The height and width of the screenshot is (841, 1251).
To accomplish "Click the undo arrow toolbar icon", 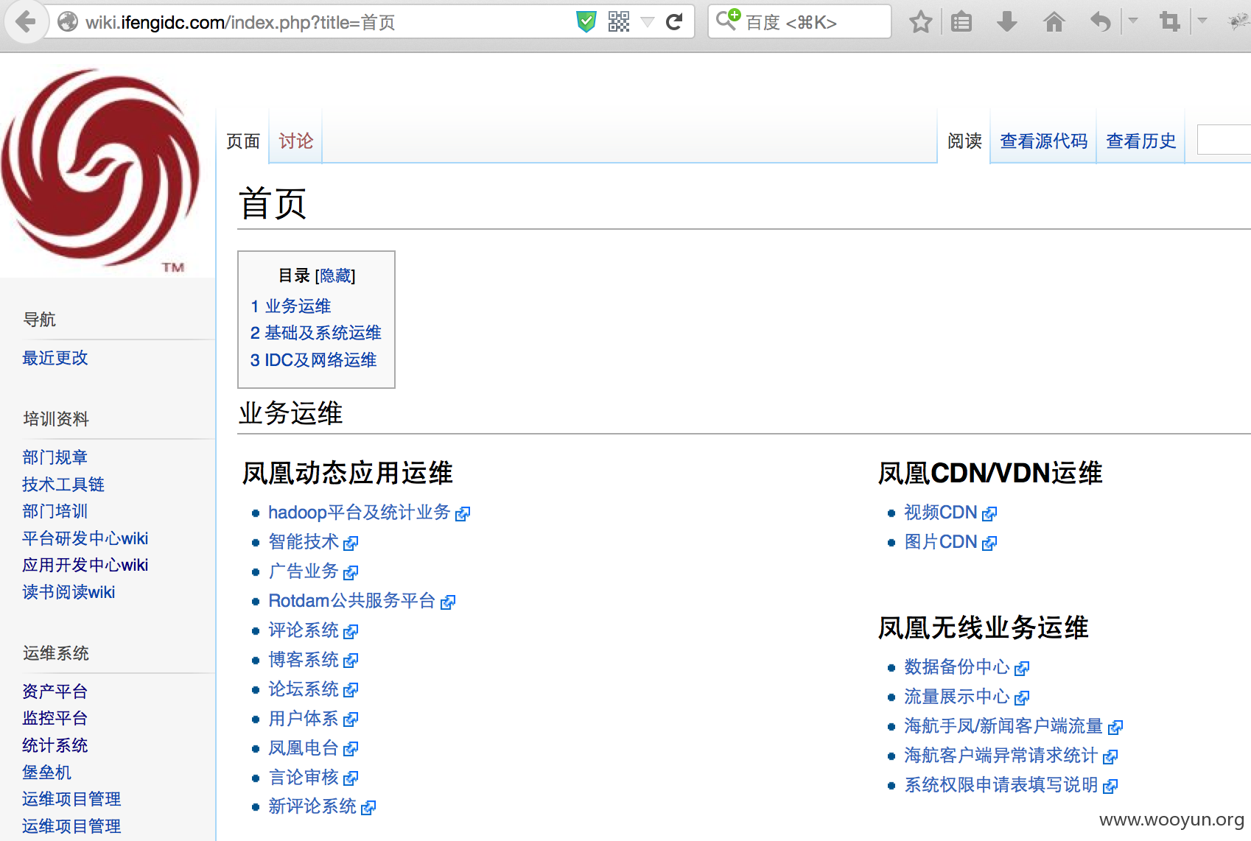I will (x=1101, y=22).
